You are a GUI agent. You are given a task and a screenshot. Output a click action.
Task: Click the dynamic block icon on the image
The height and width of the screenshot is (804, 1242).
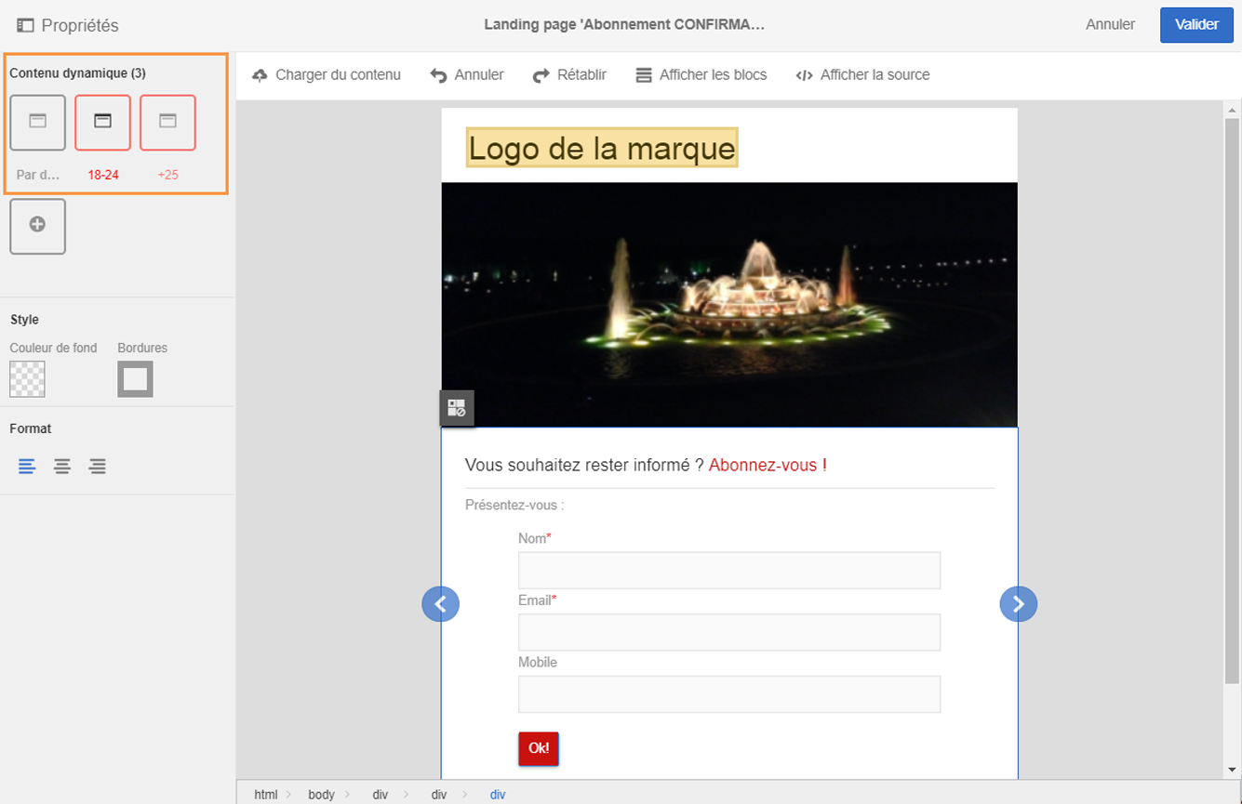click(x=457, y=408)
